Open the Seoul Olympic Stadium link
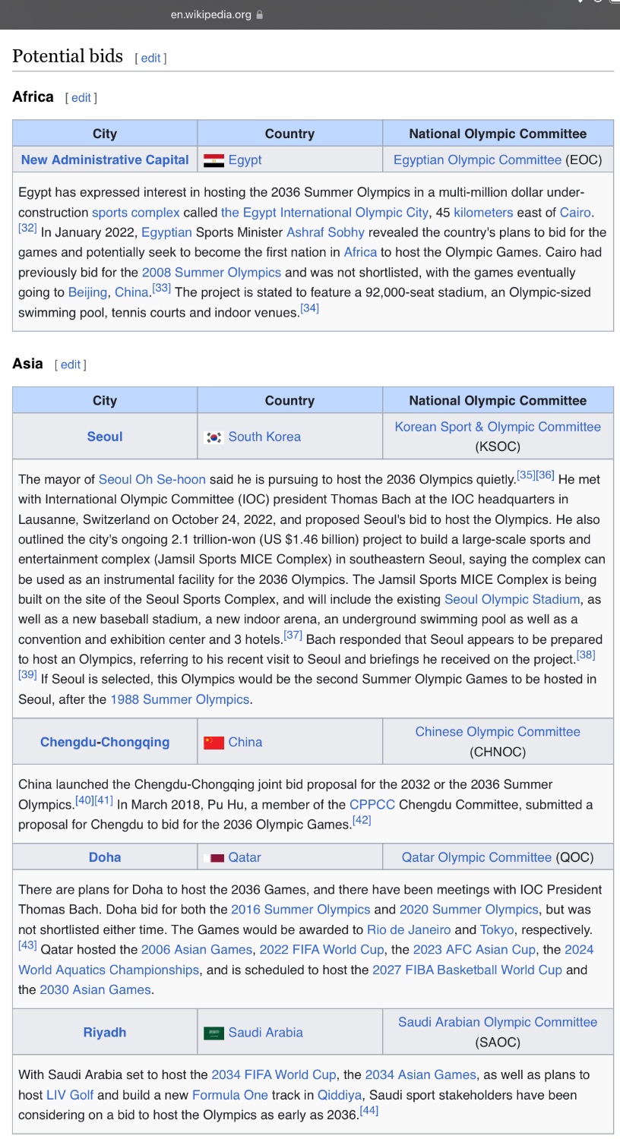620x1139 pixels. 512,599
